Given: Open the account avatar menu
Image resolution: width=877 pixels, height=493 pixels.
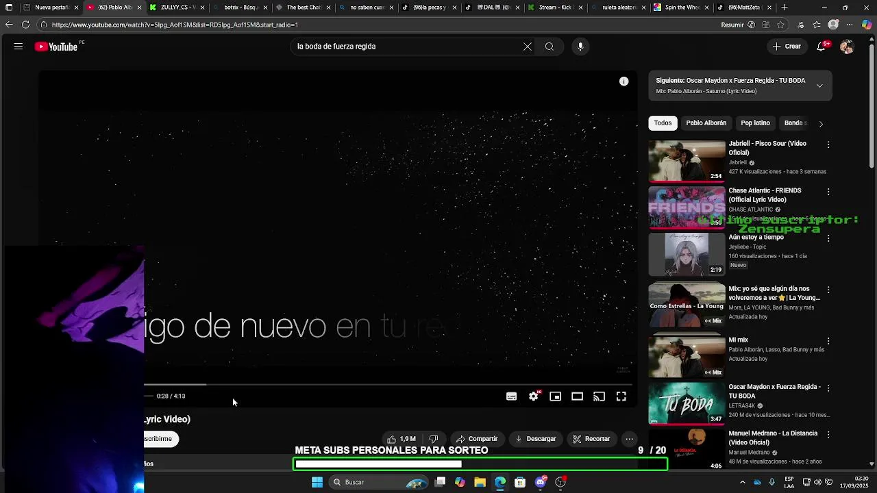Looking at the screenshot, I should [847, 47].
